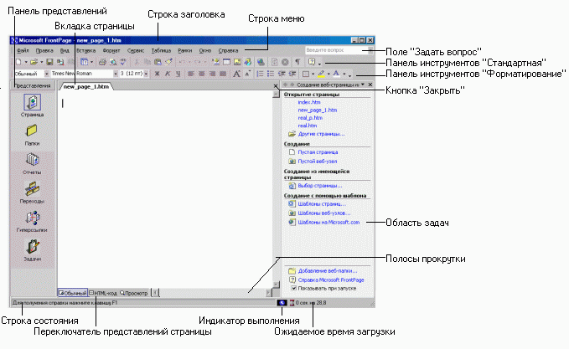This screenshot has width=569, height=349.
Task: Open the task pane title dropdown arrow
Action: click(x=362, y=85)
